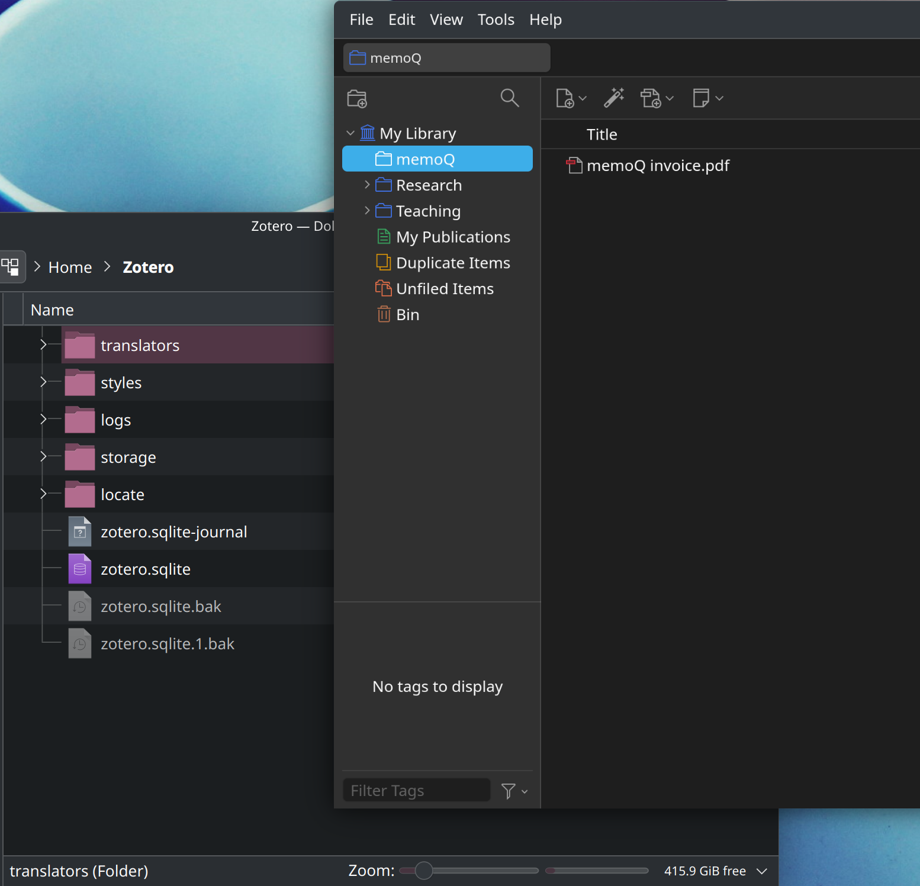Open the New Note dropdown arrow
The height and width of the screenshot is (886, 920).
(719, 99)
